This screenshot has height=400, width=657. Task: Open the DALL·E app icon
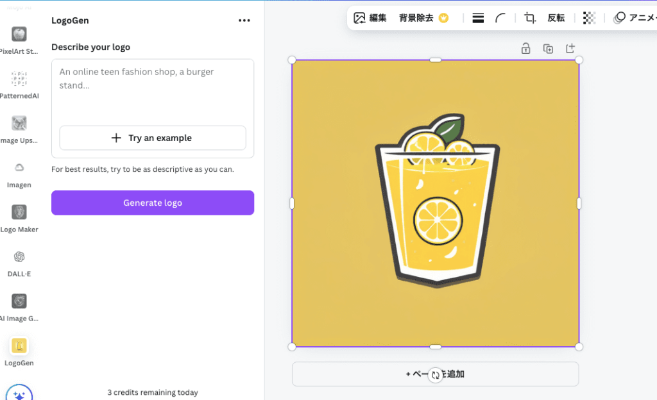pyautogui.click(x=19, y=257)
